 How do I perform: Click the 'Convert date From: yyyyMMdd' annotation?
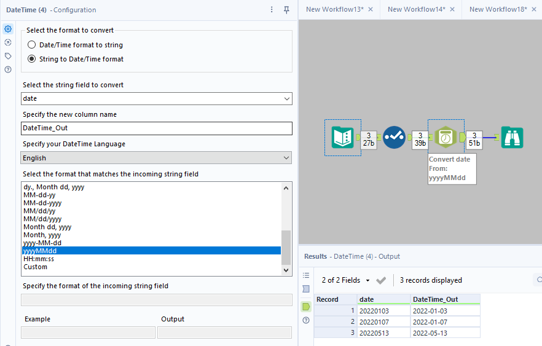tap(452, 168)
